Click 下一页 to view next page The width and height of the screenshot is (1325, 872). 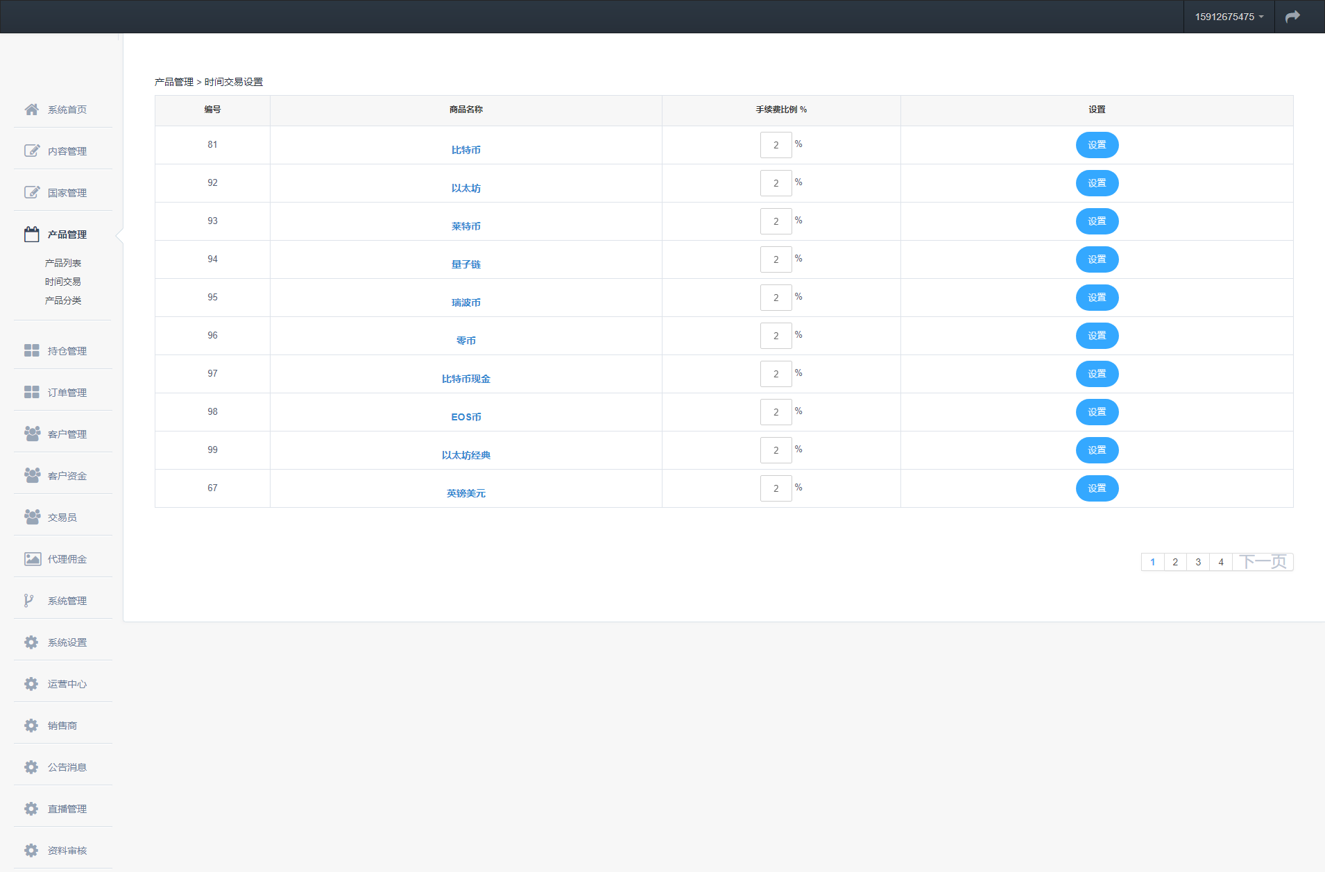(1263, 562)
